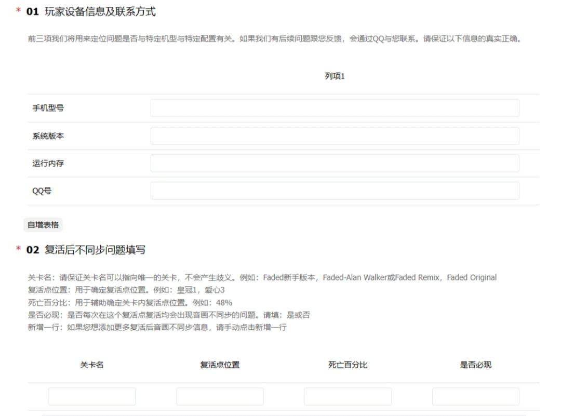Focus the 运行内存 input field
Screen dimensions: 561x416
click(x=335, y=163)
